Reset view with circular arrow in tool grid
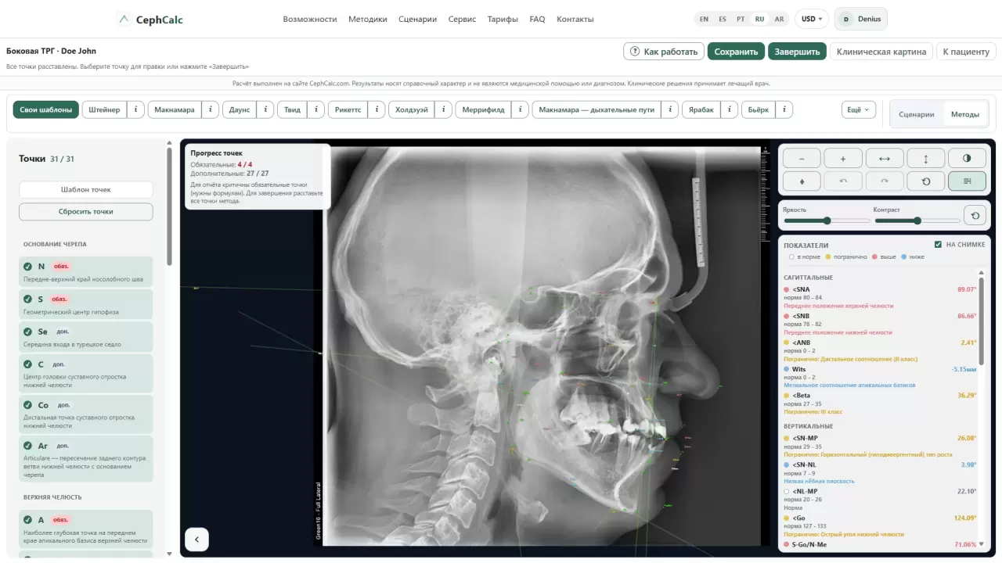 926,181
